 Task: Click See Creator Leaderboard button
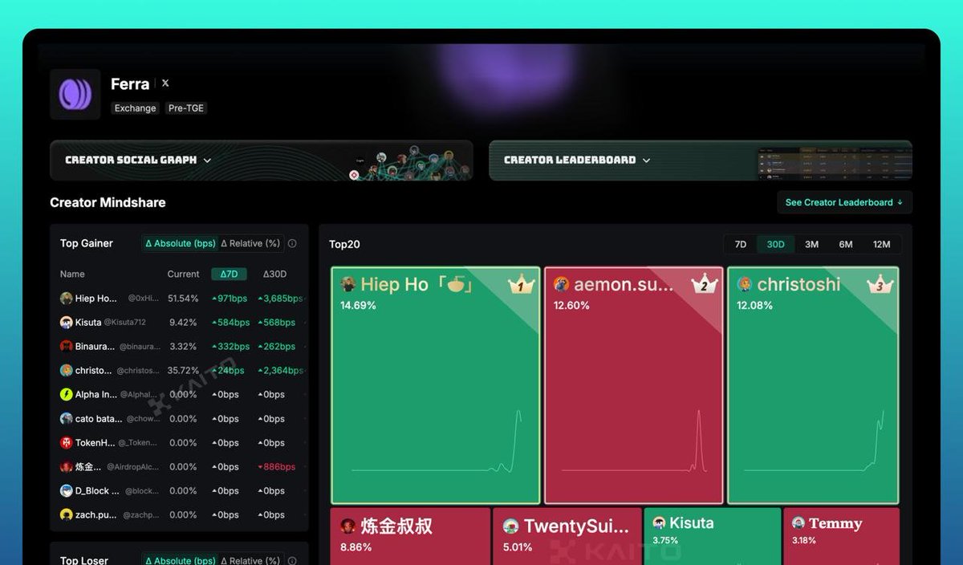click(844, 202)
